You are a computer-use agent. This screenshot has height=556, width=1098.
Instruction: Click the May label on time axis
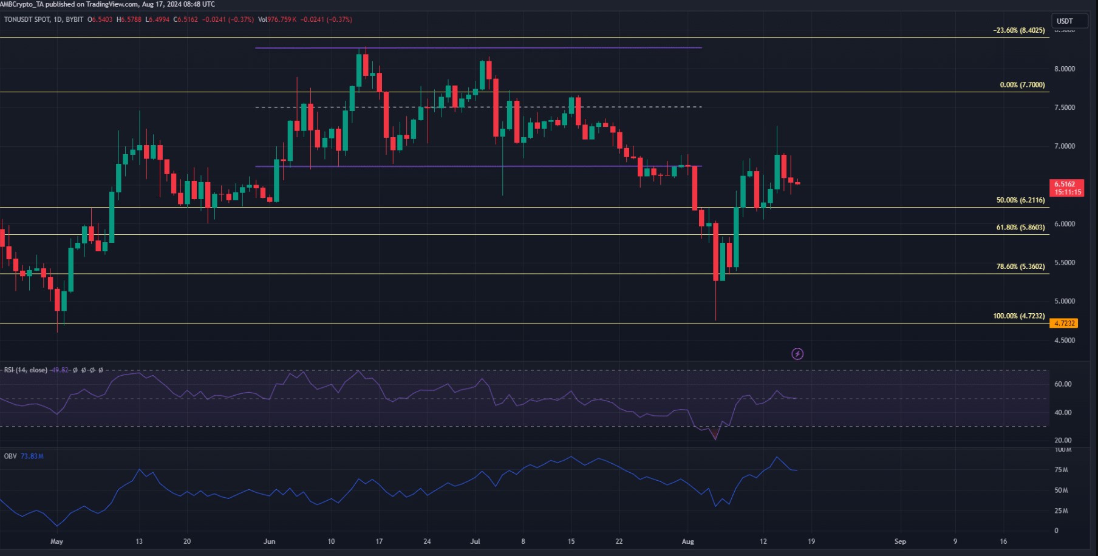(56, 541)
